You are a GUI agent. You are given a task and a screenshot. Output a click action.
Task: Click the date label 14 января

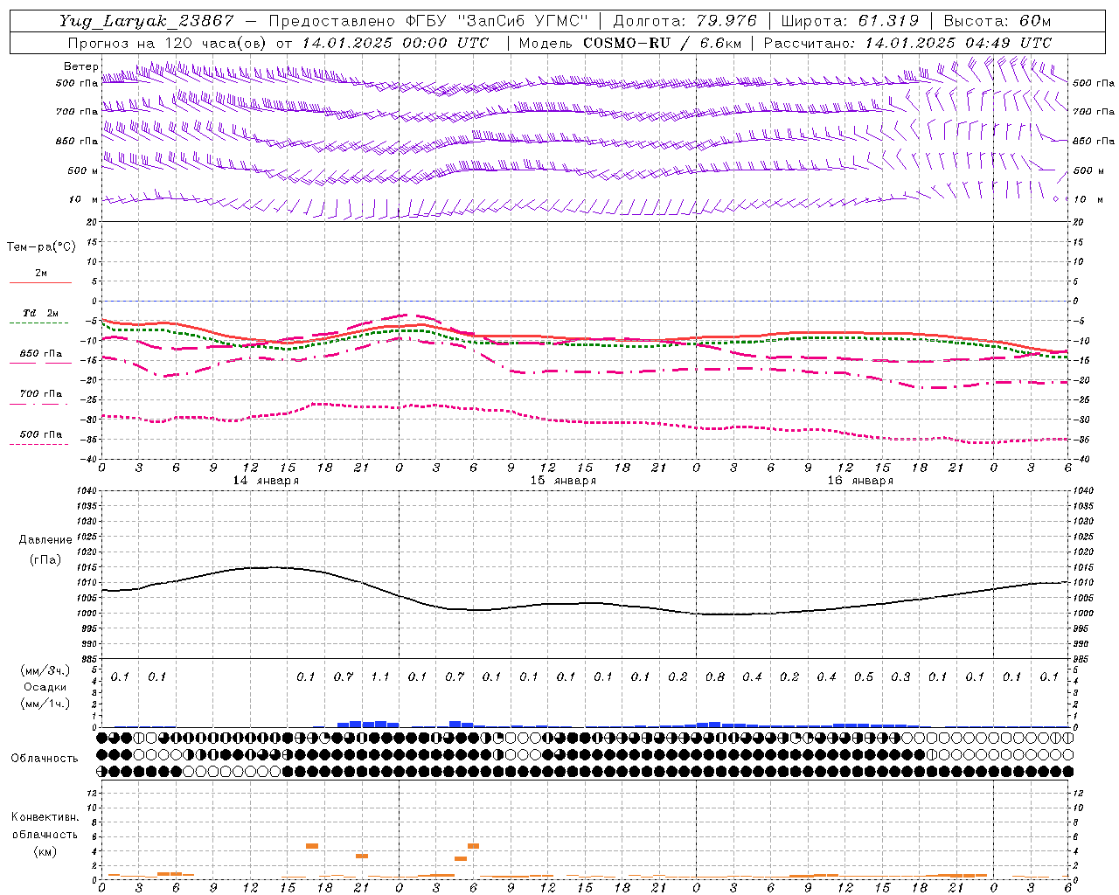[266, 481]
